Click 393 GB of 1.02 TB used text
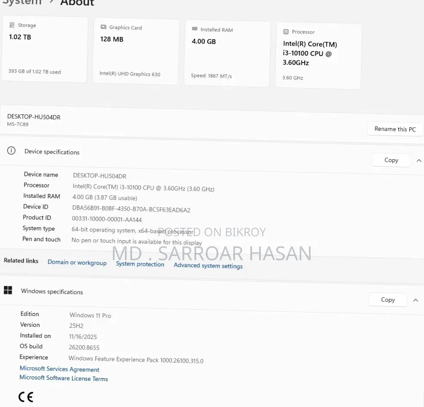Viewport: 424px width, 407px height. [34, 72]
